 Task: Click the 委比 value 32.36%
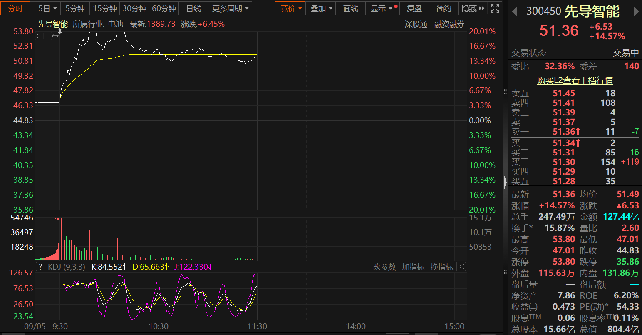click(x=560, y=66)
